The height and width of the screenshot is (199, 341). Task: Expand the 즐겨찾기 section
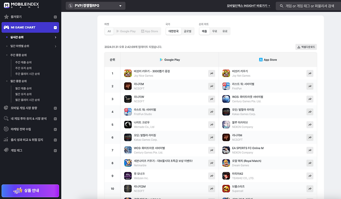tap(55, 17)
